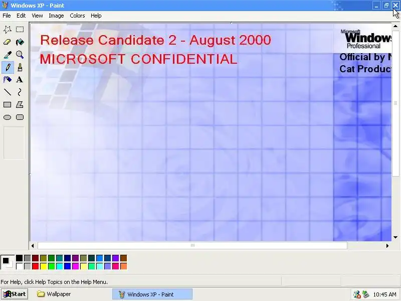
Task: Activate the Pick Color eyedropper tool
Action: point(8,55)
